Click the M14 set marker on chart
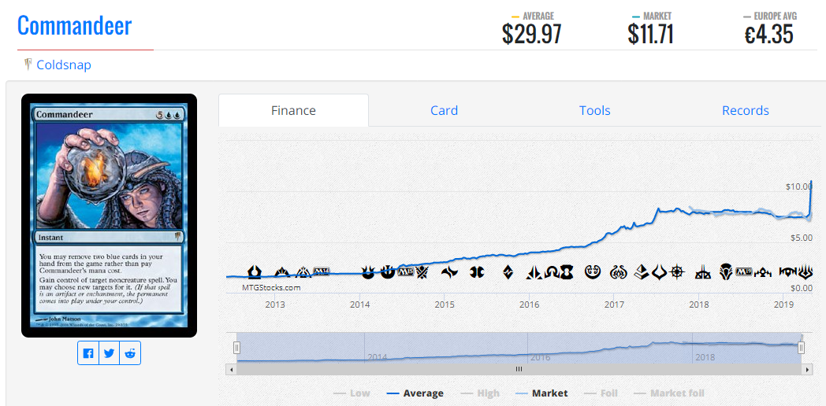 (321, 272)
